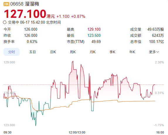Click the 16:00 time label

(160, 132)
